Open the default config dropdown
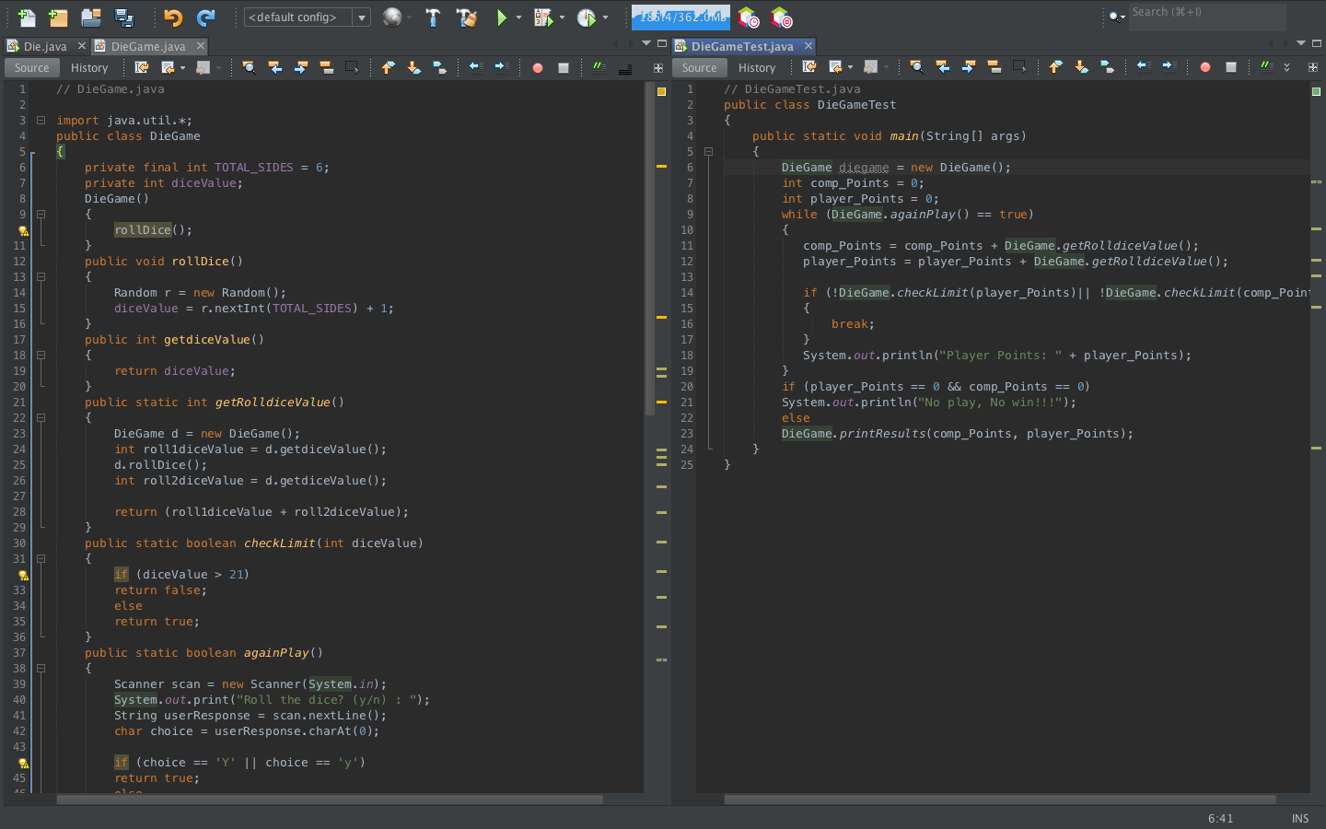Viewport: 1326px width, 829px height. tap(308, 18)
